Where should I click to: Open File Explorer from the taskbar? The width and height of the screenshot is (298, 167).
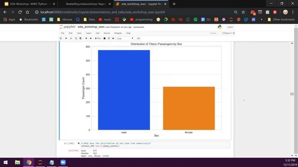click(17, 162)
